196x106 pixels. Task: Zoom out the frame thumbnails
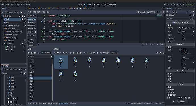coord(157,53)
